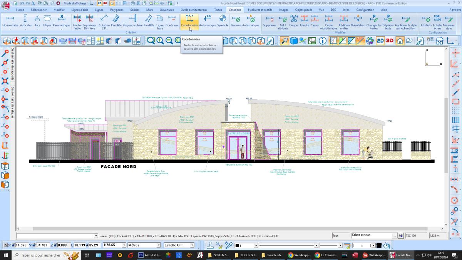Open the information (i) icon in toolbar

click(322, 41)
